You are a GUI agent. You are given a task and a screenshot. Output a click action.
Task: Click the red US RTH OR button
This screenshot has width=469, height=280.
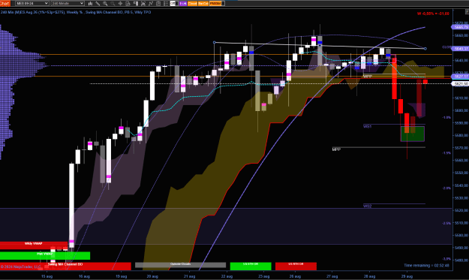click(x=296, y=266)
